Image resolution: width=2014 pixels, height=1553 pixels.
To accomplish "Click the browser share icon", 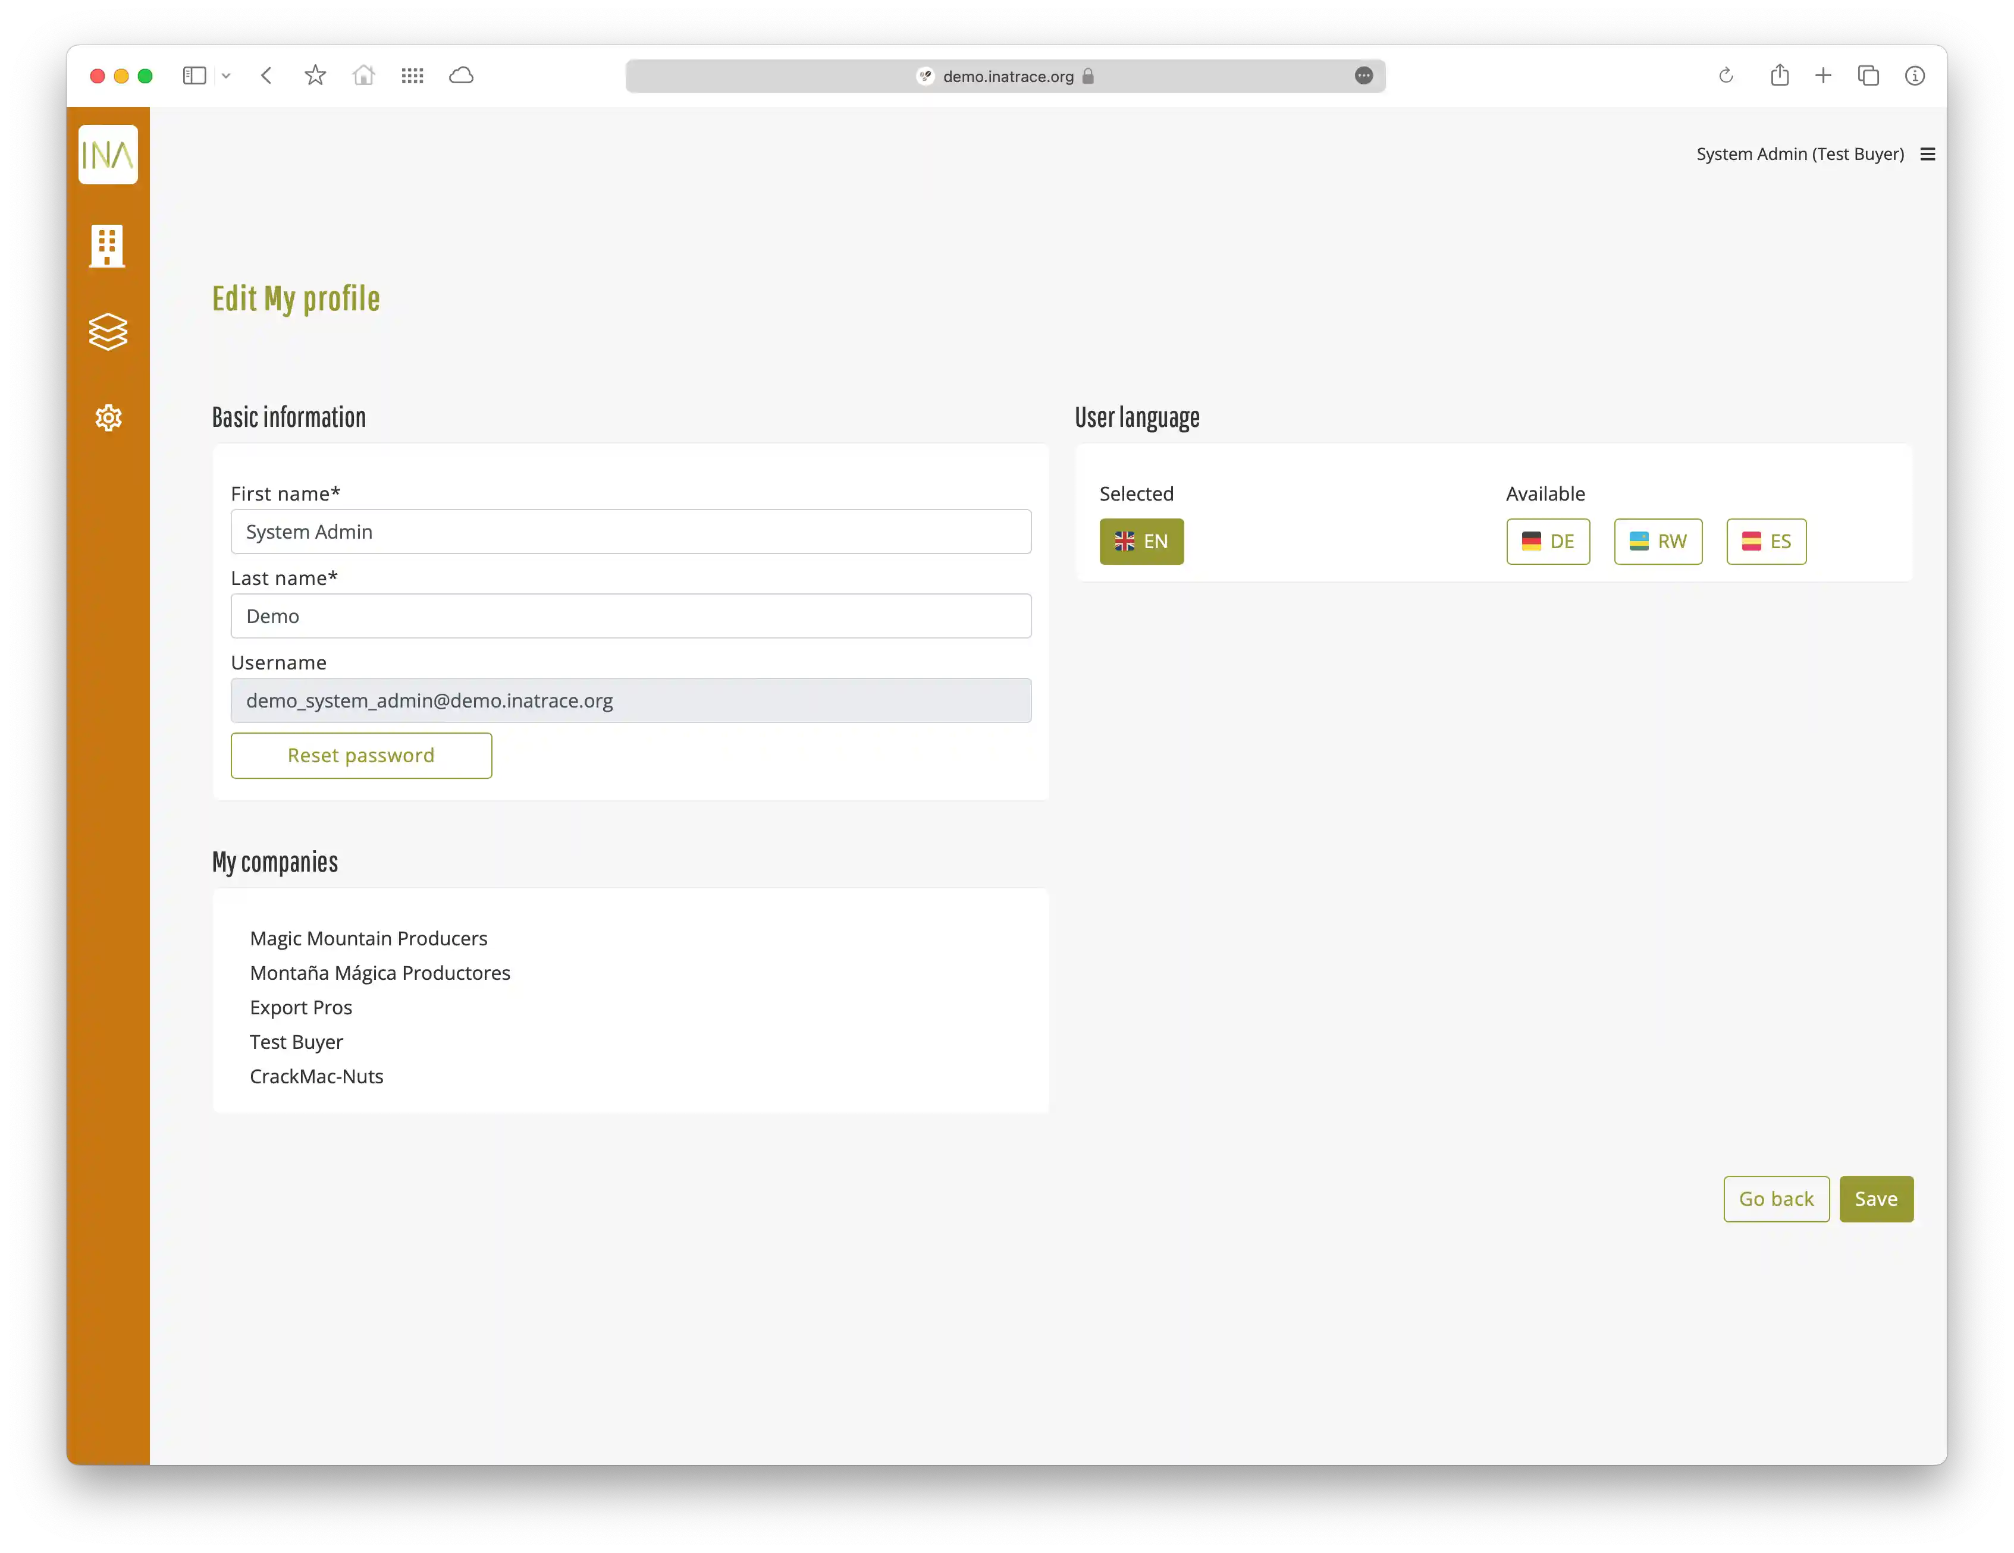I will pyautogui.click(x=1780, y=76).
